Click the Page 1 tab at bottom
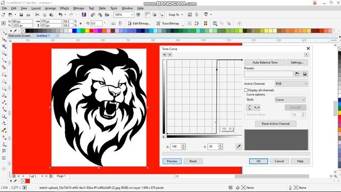 pyautogui.click(x=61, y=176)
